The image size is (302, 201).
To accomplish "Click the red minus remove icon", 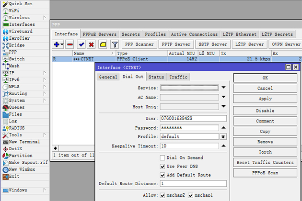I will pyautogui.click(x=70, y=45).
